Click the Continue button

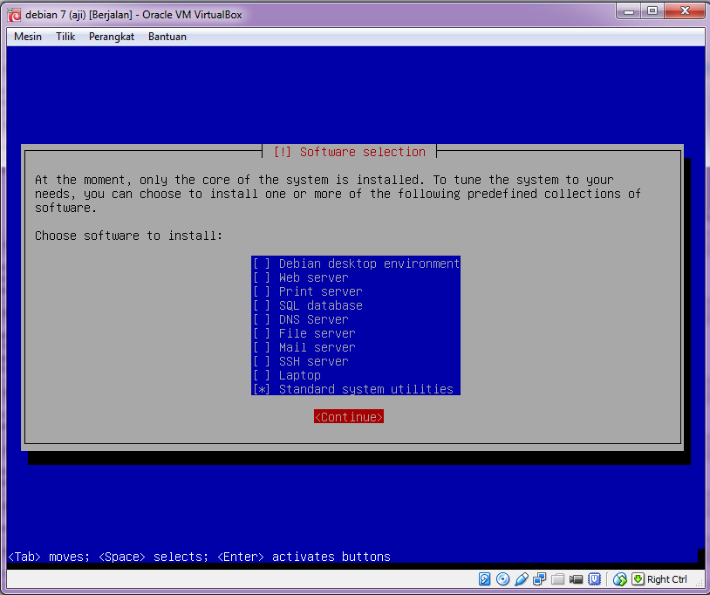coord(349,417)
